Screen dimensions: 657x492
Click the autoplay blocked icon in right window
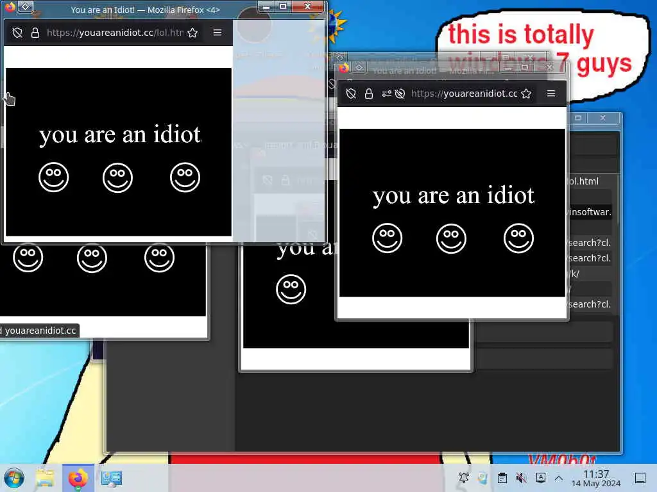[400, 94]
